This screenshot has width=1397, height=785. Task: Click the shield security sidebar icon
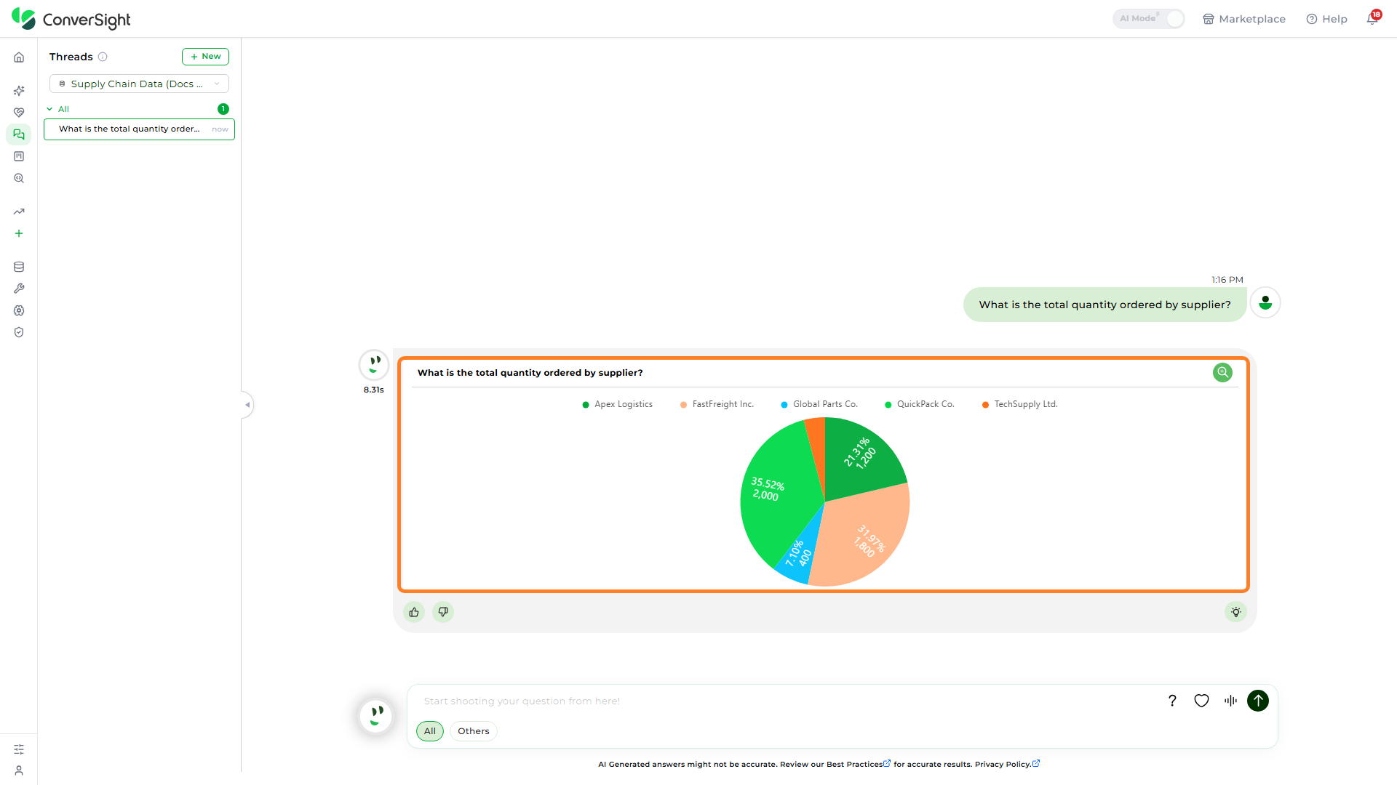(19, 332)
